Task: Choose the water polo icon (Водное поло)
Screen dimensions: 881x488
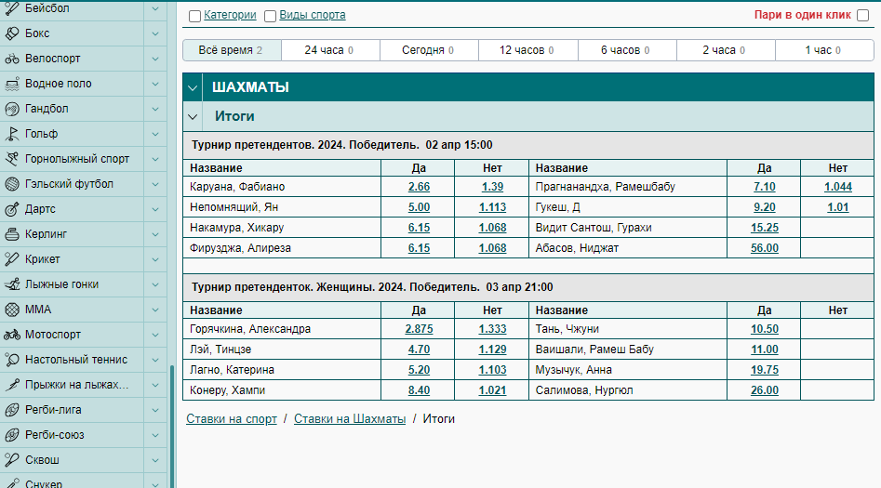Action: point(12,84)
